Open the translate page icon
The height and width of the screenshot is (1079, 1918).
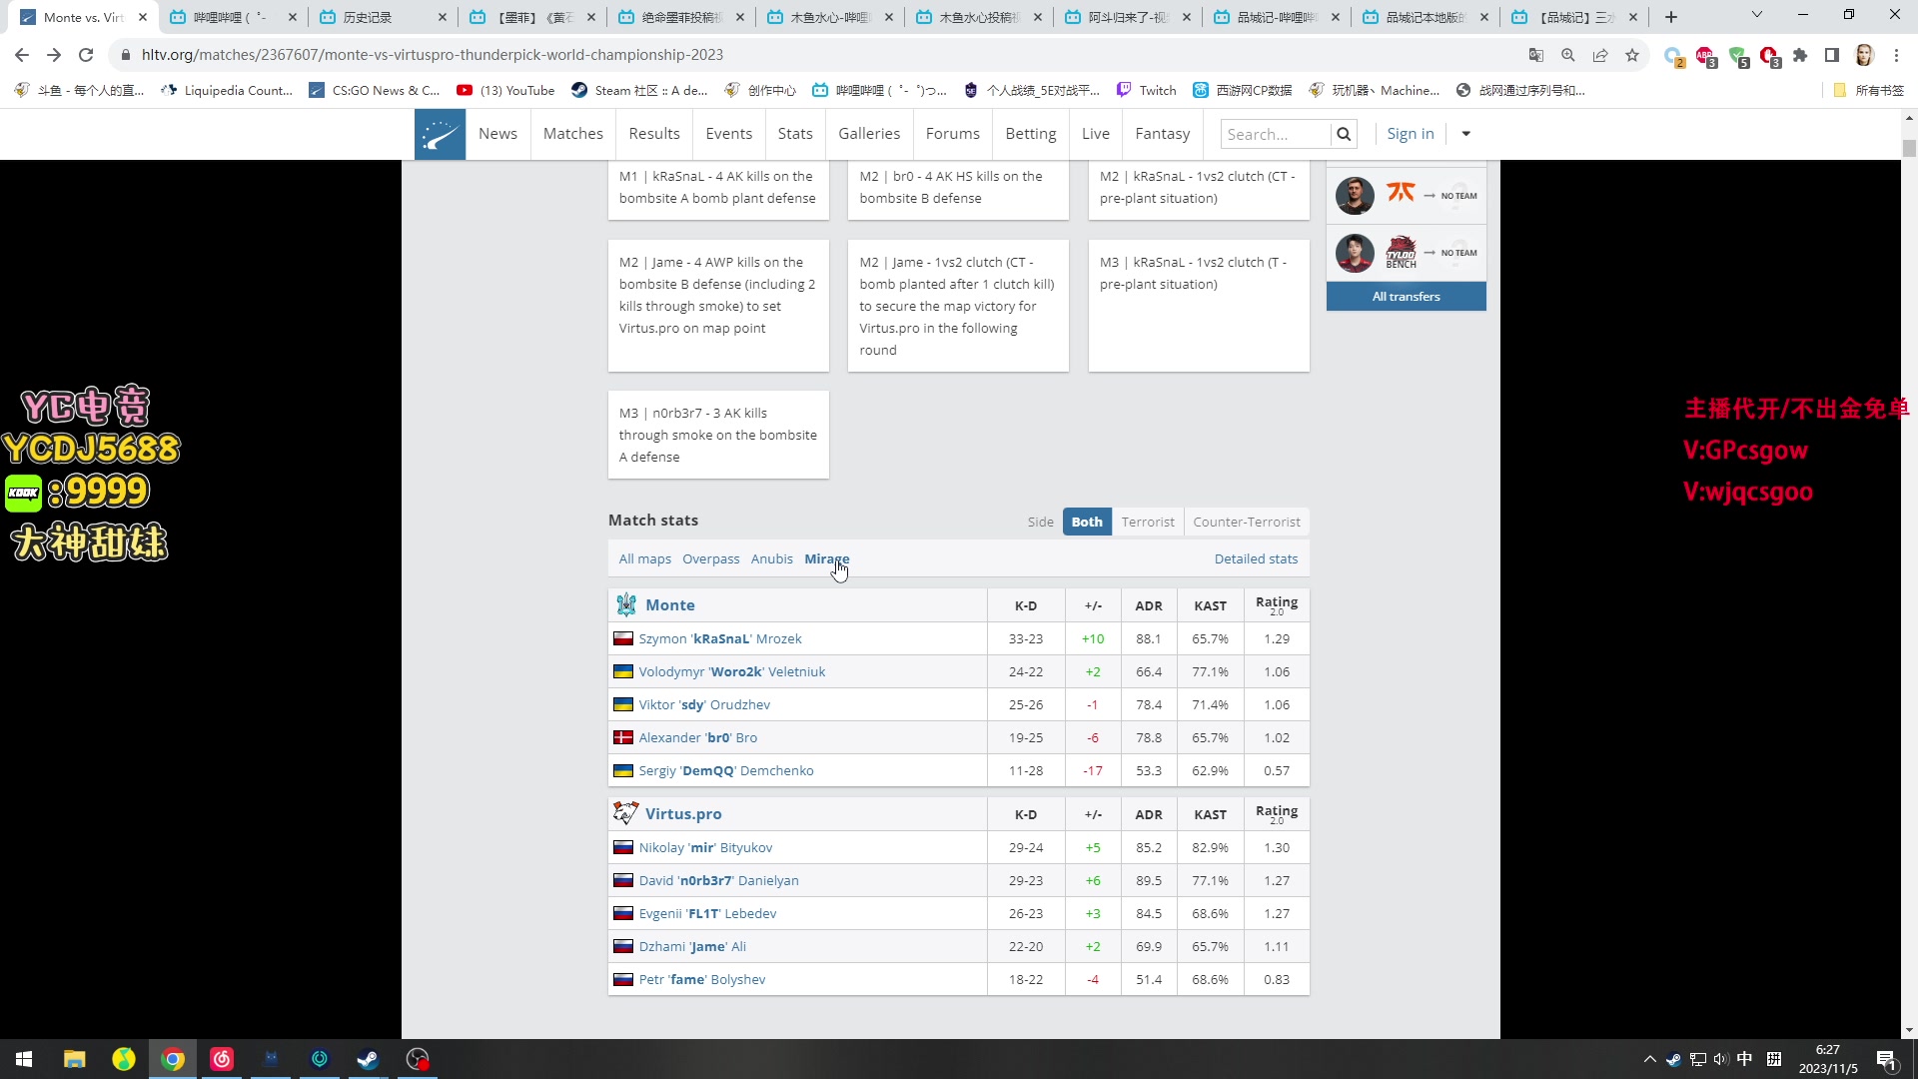click(x=1536, y=55)
